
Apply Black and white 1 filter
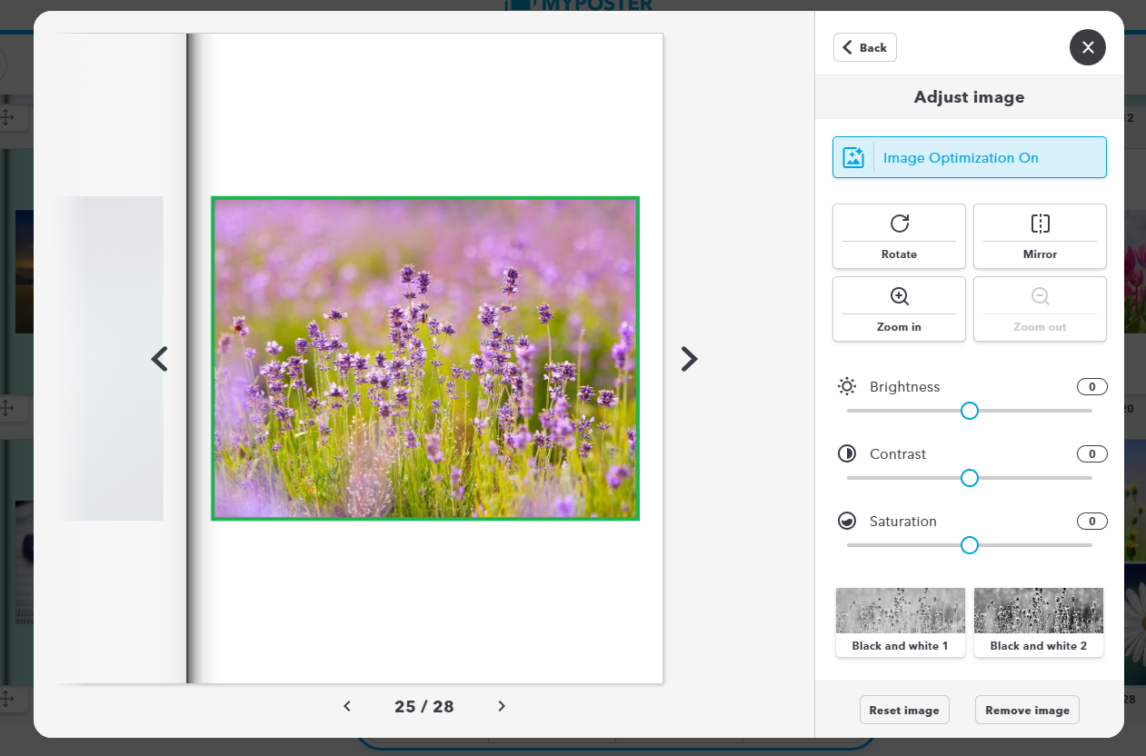900,622
